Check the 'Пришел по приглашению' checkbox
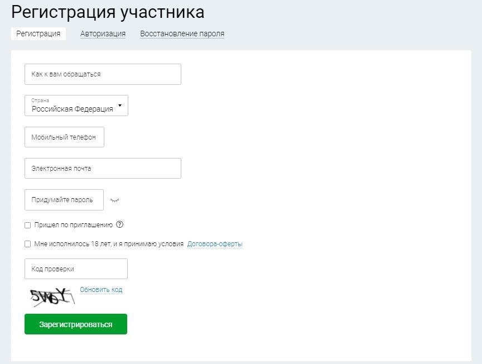 point(28,225)
